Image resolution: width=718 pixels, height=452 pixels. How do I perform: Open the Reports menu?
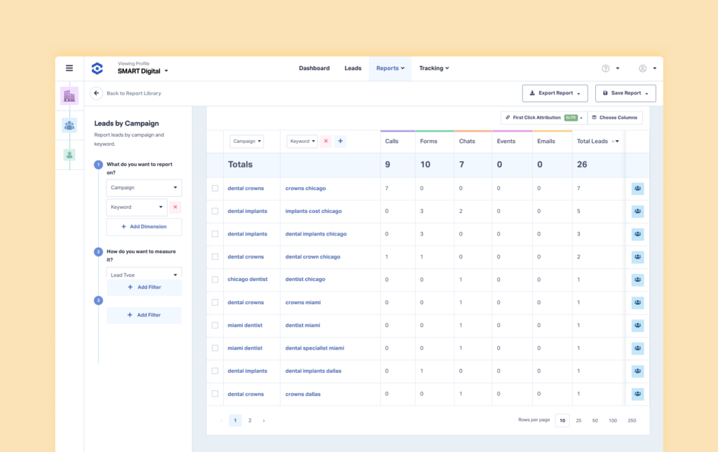pos(390,68)
